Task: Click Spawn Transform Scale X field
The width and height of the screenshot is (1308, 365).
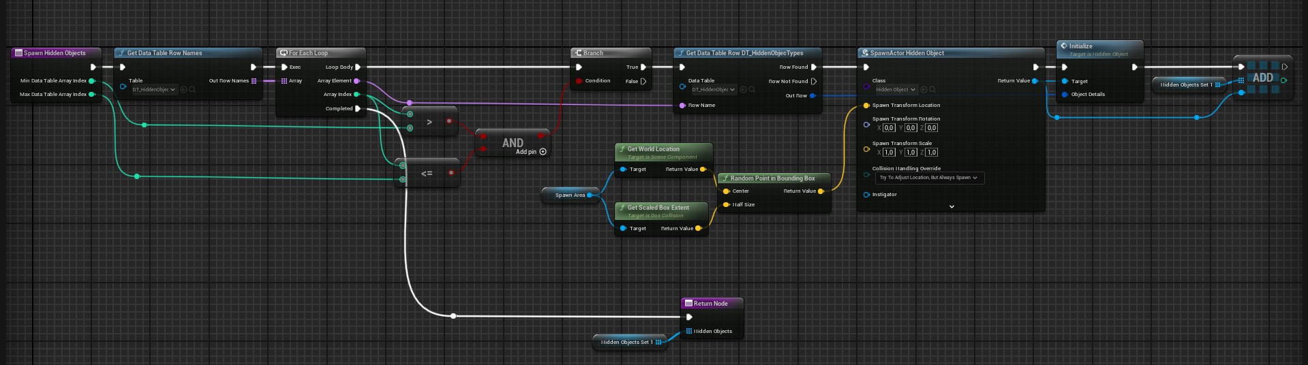Action: click(x=889, y=153)
